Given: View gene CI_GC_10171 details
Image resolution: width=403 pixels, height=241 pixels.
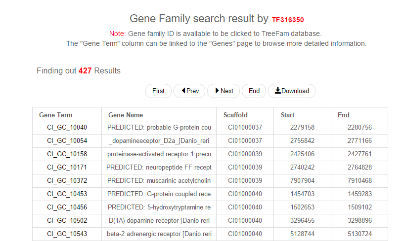Looking at the screenshot, I should pos(67,167).
